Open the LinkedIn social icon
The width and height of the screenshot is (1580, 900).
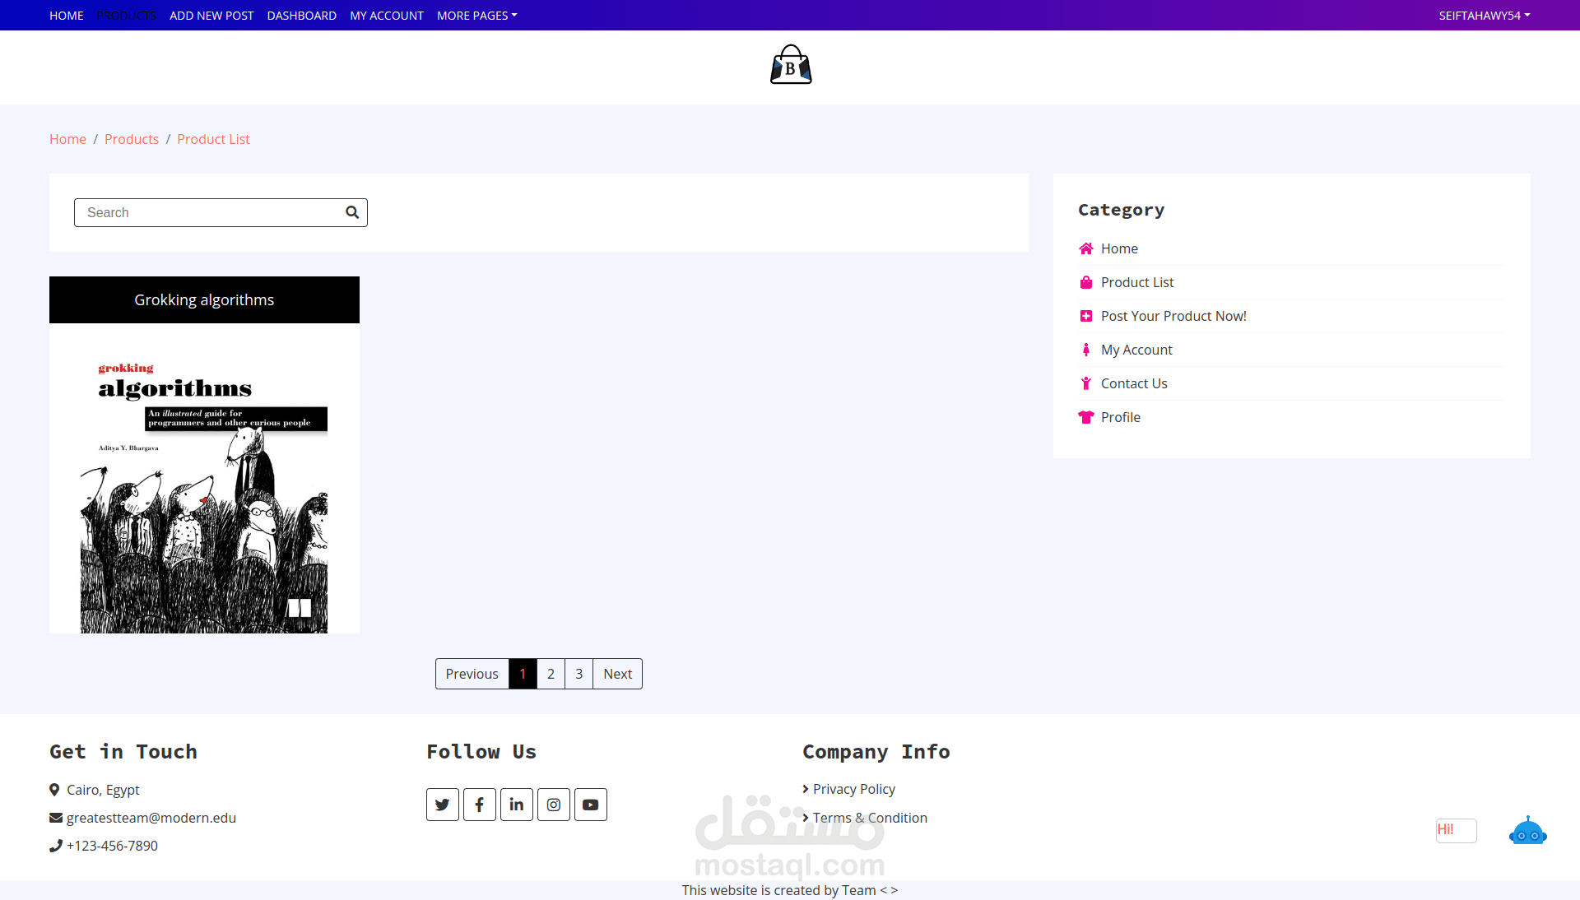(x=517, y=805)
